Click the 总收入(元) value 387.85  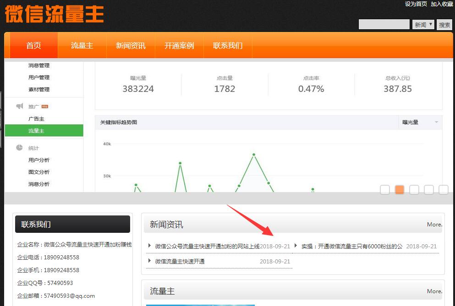398,89
